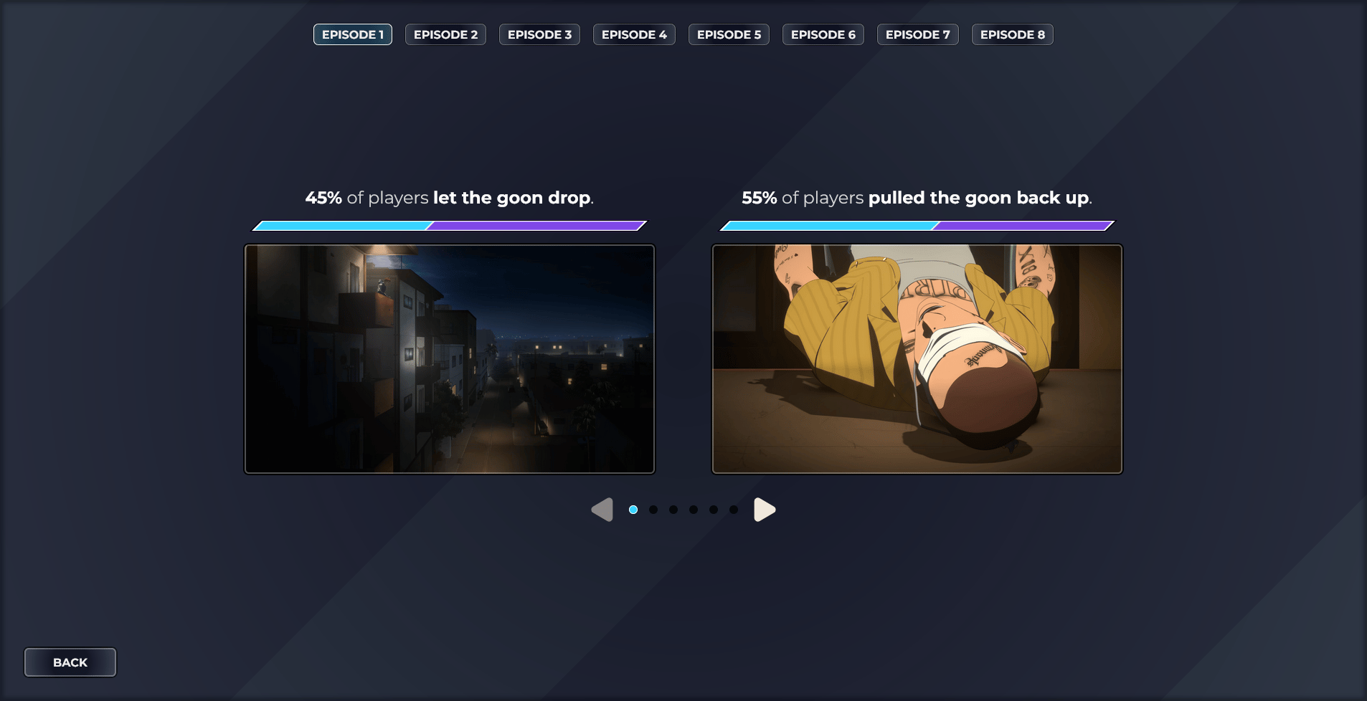Show Episode 5 statistics

729,34
